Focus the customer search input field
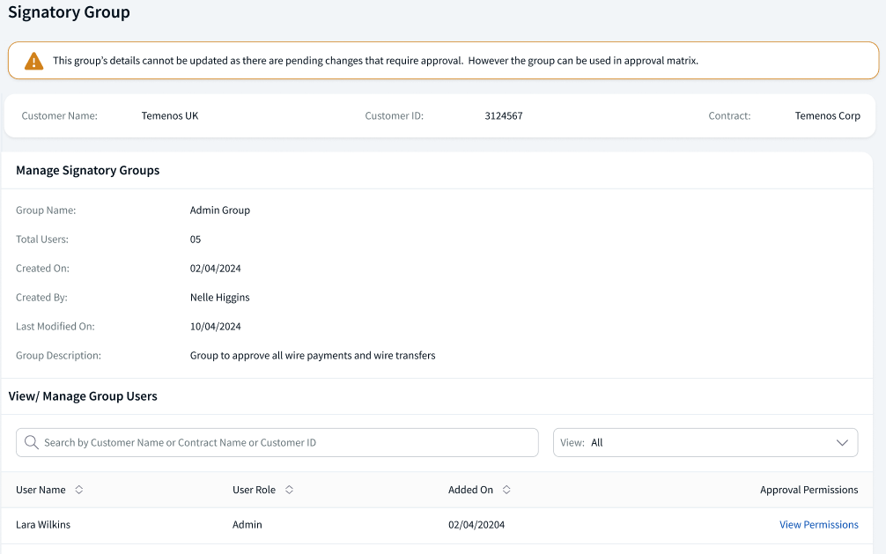 point(277,443)
